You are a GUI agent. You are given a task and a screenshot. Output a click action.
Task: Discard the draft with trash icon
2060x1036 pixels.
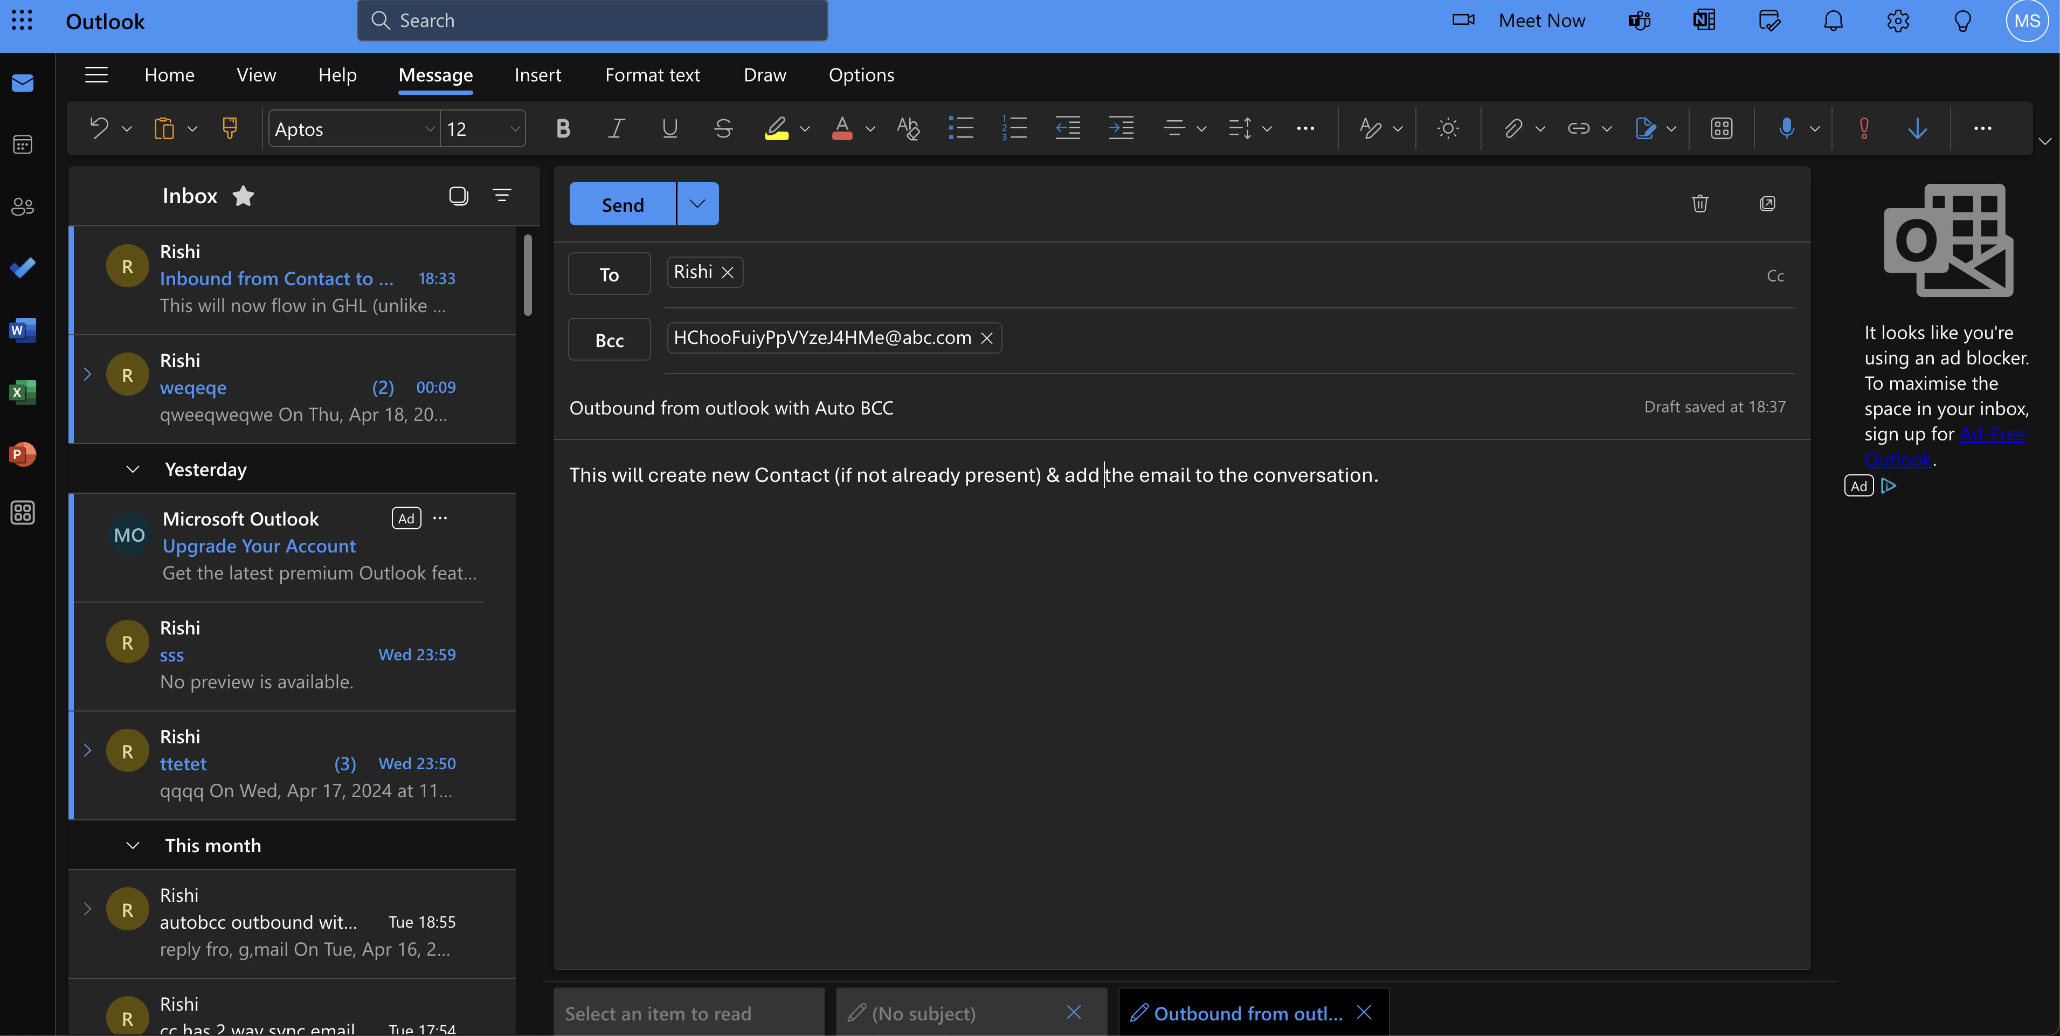point(1699,204)
